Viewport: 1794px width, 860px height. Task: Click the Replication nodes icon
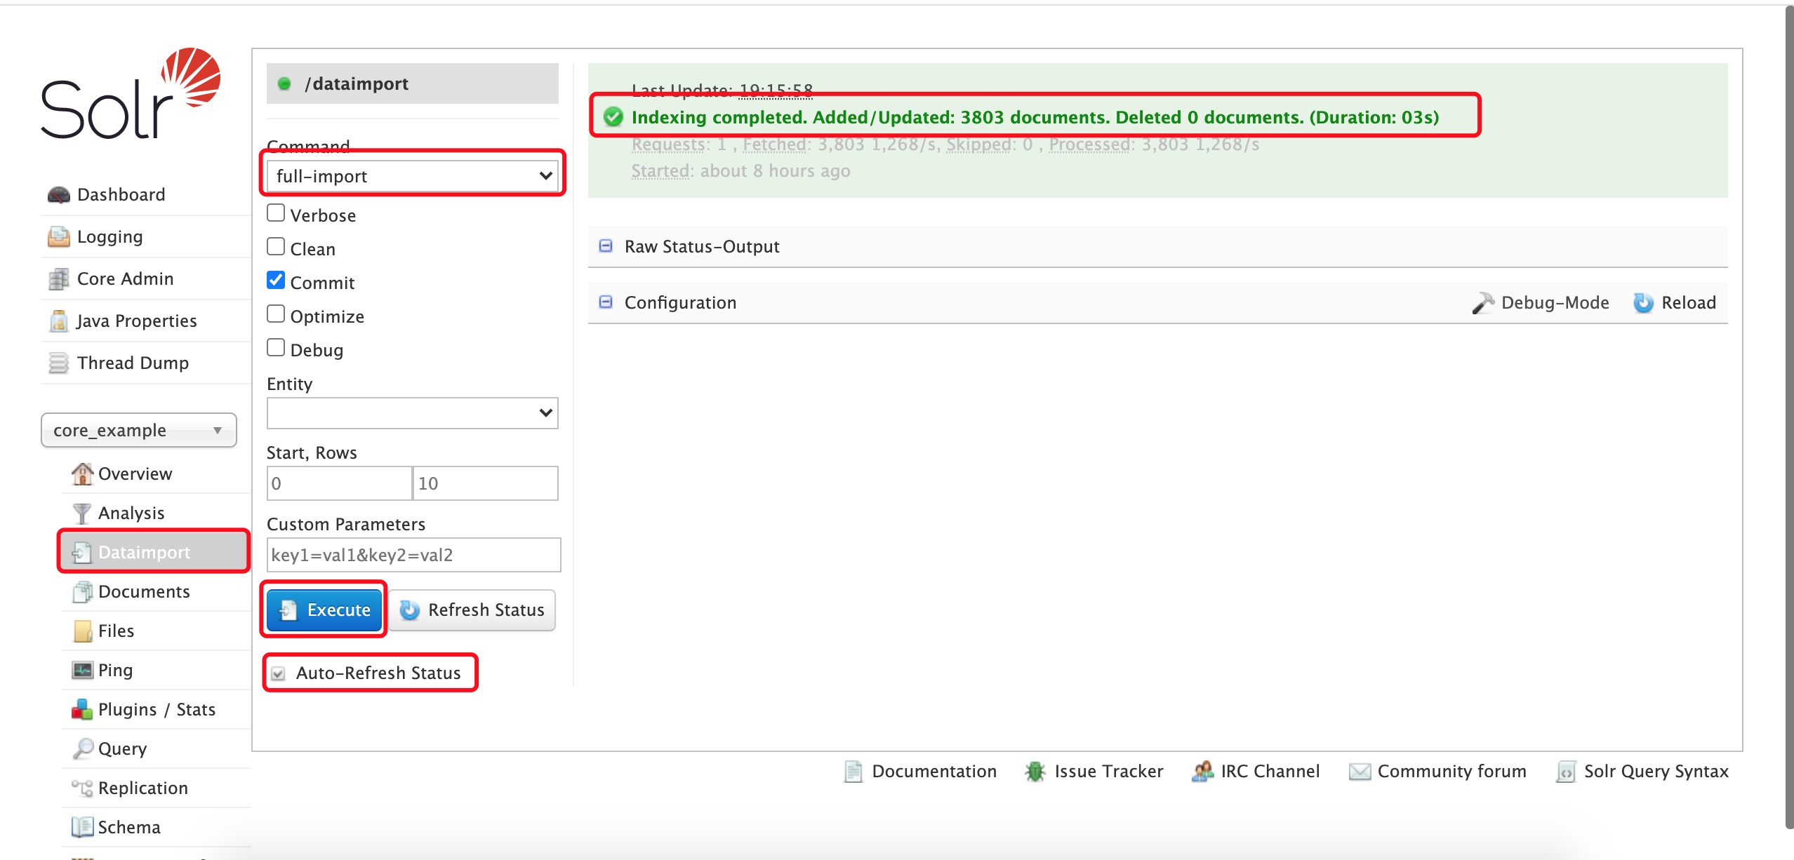(82, 788)
